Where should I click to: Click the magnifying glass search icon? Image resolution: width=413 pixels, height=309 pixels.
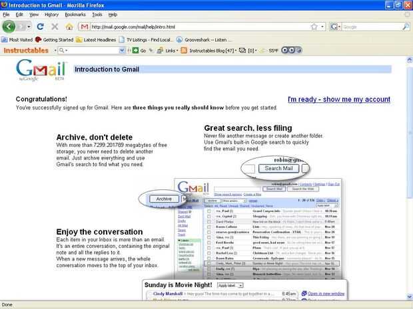[x=406, y=27]
